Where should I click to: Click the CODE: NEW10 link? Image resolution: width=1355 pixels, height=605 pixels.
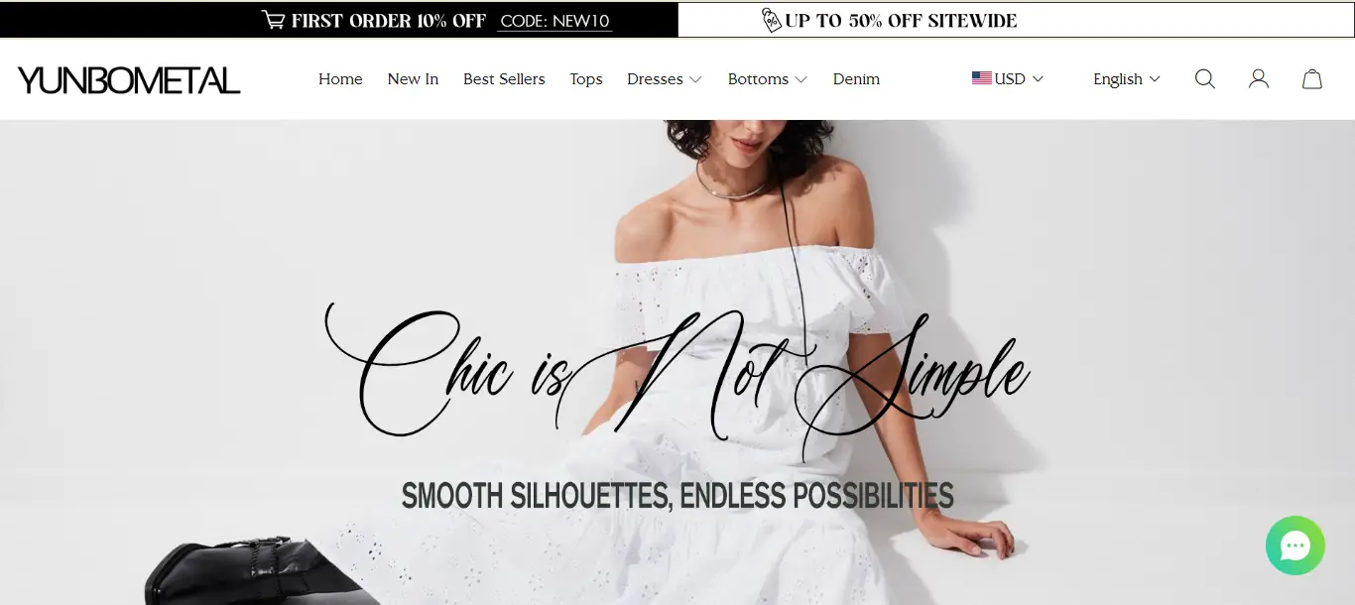click(554, 21)
